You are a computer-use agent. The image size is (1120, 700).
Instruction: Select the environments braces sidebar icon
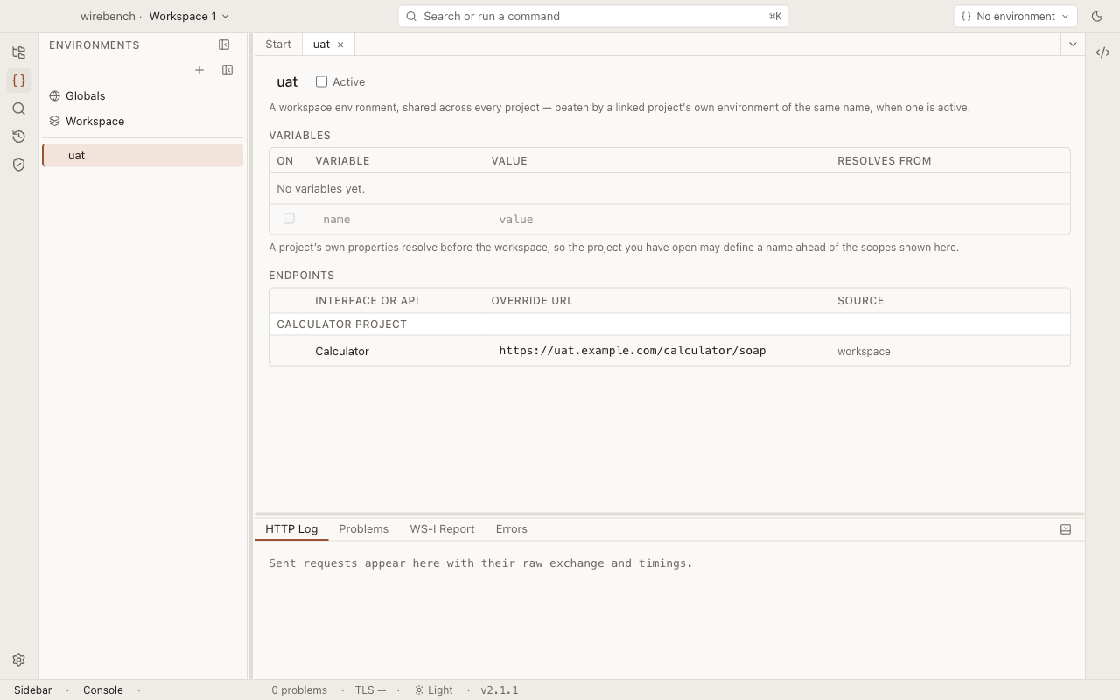coord(18,80)
